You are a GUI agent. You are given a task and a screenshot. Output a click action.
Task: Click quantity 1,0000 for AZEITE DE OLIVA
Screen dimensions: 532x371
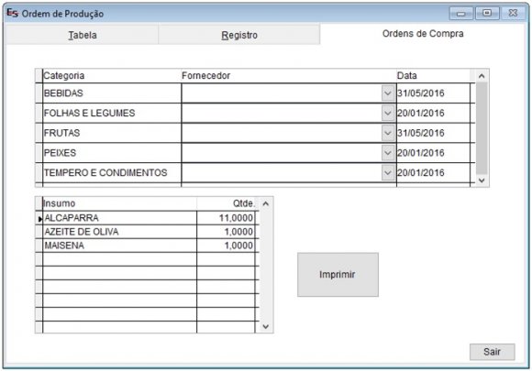click(226, 232)
